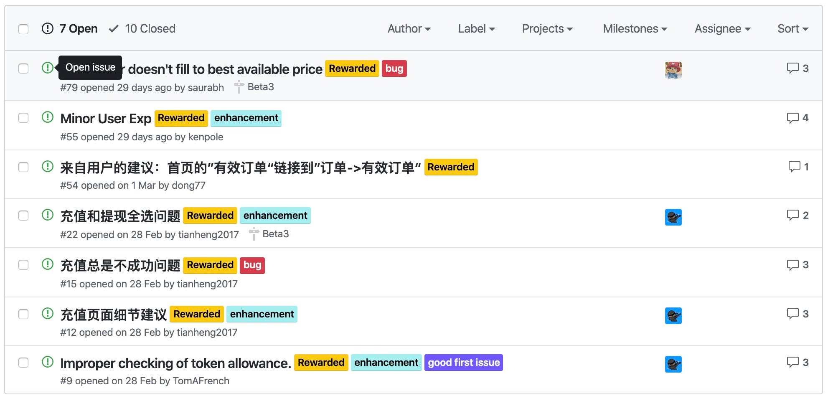Open the Milestones filter menu
This screenshot has width=828, height=401.
635,29
